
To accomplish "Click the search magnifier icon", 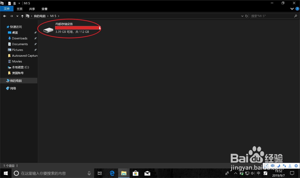I will click(295, 16).
